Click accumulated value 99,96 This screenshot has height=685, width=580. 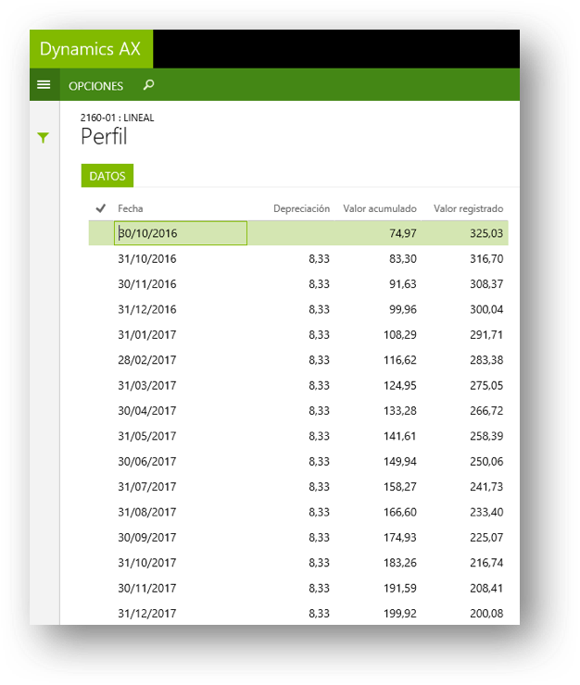tap(403, 309)
